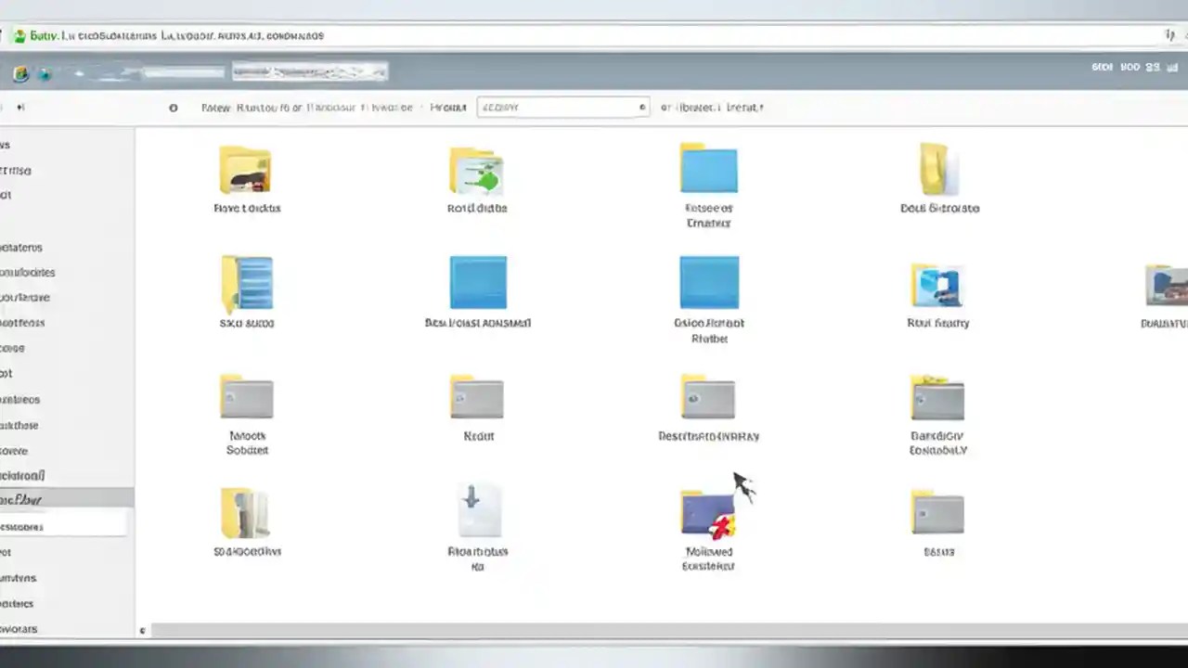Select the gray folder named Redut
Image resolution: width=1188 pixels, height=668 pixels.
pos(478,397)
